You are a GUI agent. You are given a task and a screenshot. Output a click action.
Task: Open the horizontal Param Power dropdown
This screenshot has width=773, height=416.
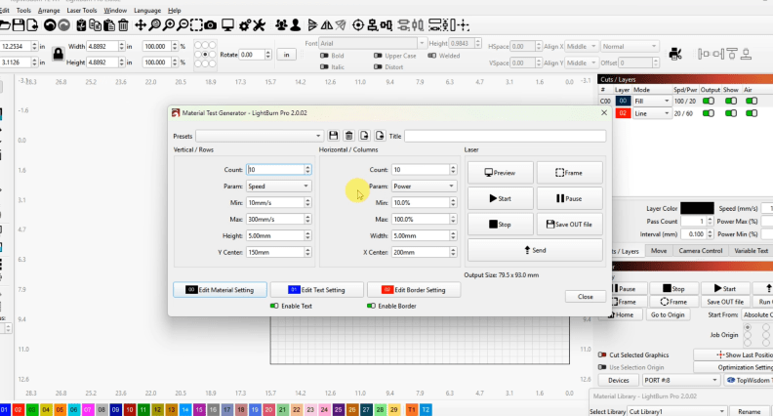pos(425,186)
